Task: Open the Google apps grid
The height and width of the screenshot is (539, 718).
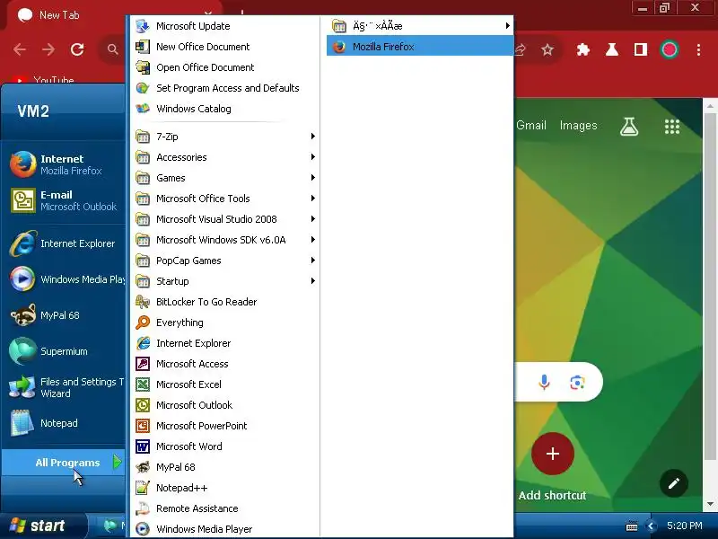Action: click(x=672, y=127)
